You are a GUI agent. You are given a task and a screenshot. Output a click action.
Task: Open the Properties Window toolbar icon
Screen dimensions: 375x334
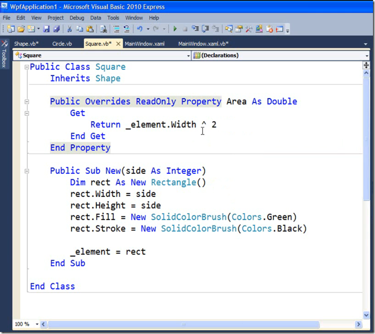pos(239,29)
